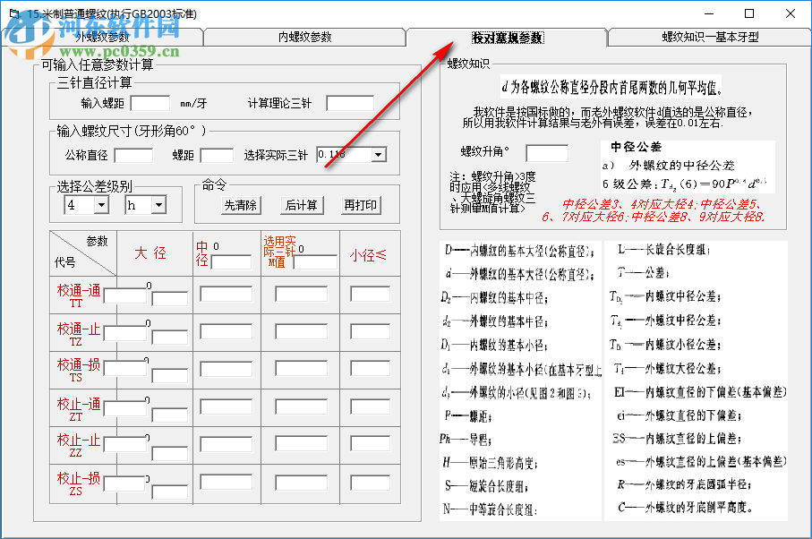Click the 公称直径 input field
Image resolution: width=812 pixels, height=539 pixels.
click(x=134, y=154)
